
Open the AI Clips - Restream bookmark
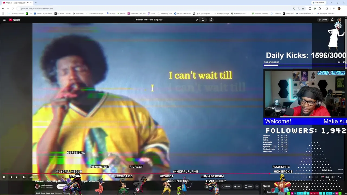pyautogui.click(x=182, y=14)
